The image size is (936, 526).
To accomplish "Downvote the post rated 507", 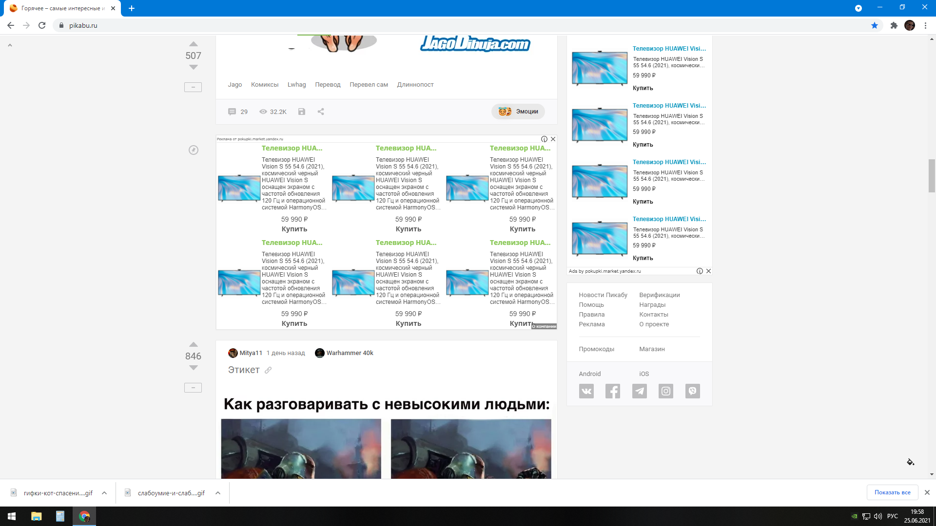I will tap(193, 67).
